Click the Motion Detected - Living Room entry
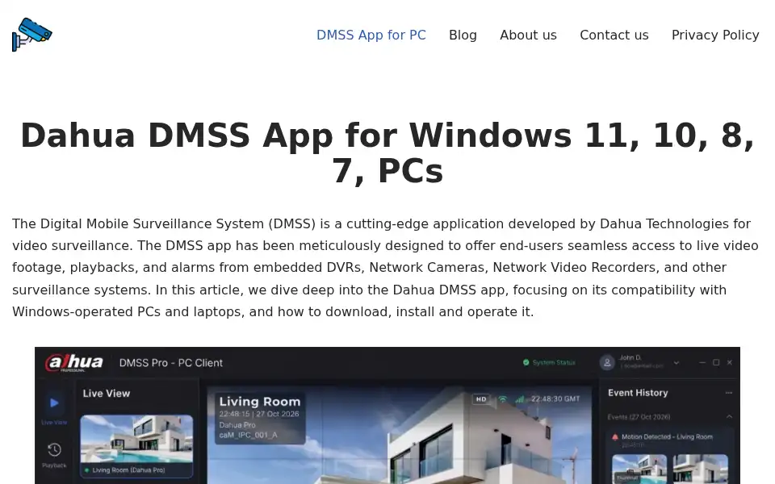Image resolution: width=775 pixels, height=484 pixels. 667,436
